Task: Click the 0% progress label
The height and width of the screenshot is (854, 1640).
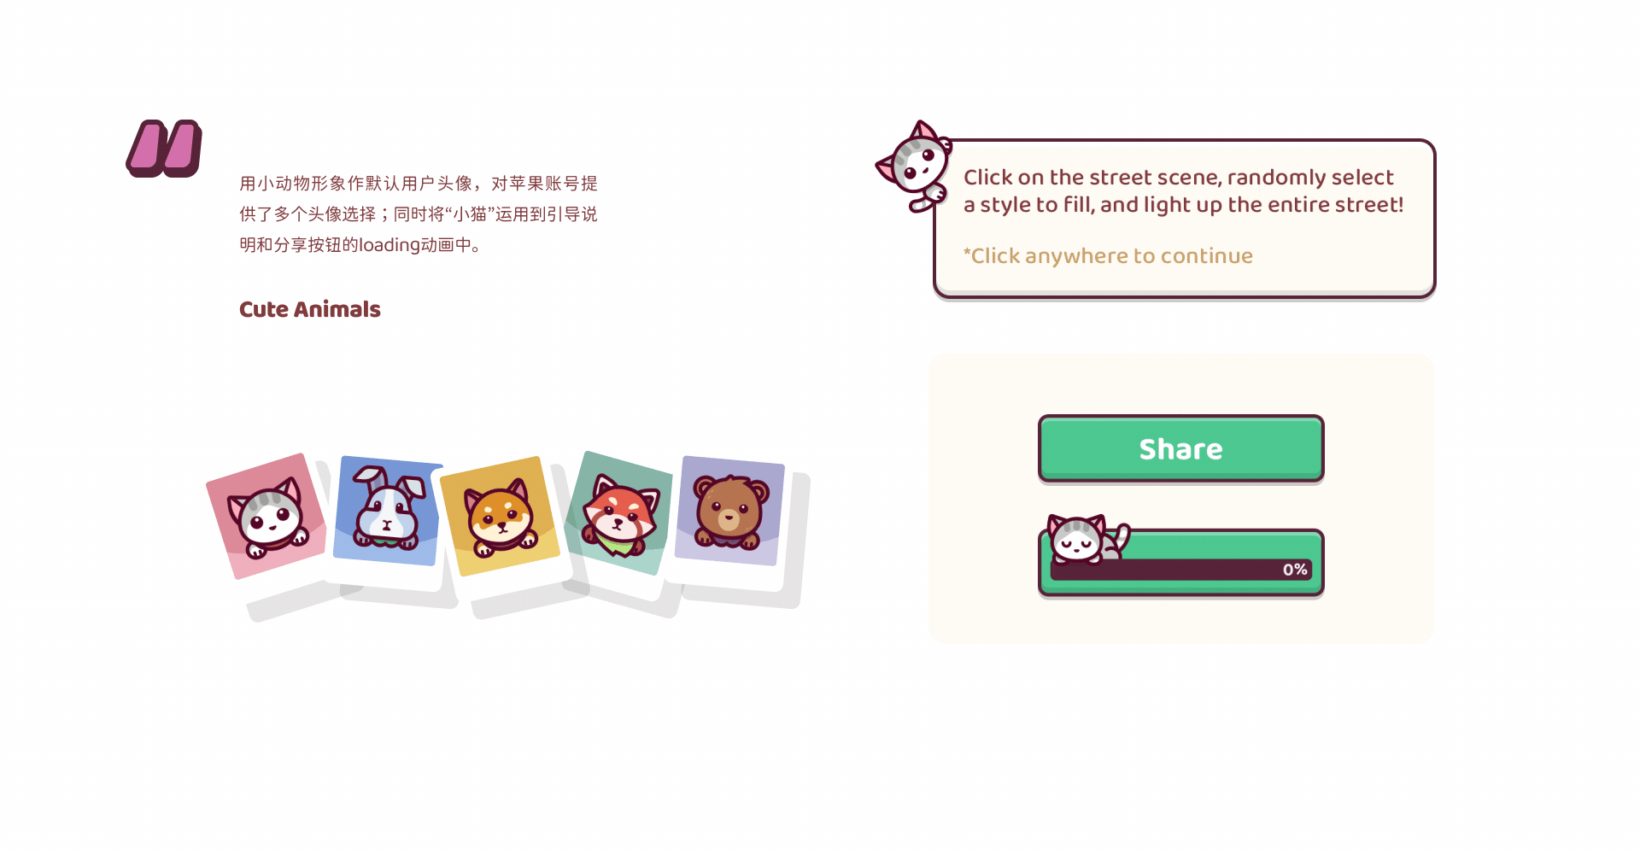Action: click(x=1295, y=570)
